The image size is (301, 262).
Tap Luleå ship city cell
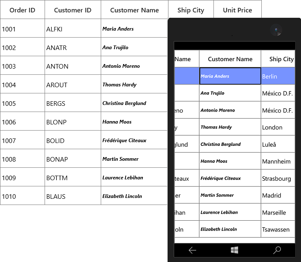click(x=278, y=144)
